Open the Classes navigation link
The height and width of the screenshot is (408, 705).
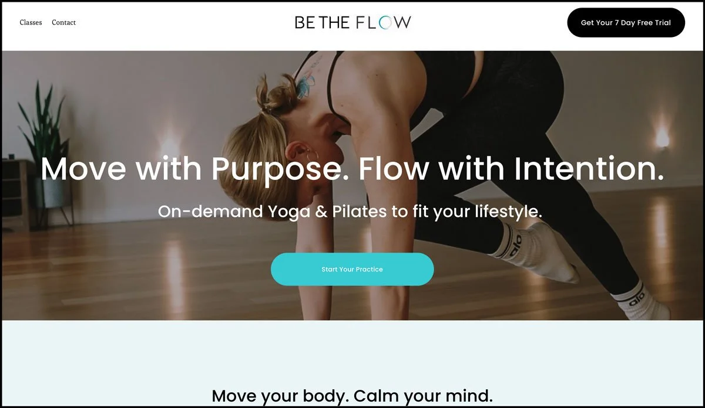point(31,22)
